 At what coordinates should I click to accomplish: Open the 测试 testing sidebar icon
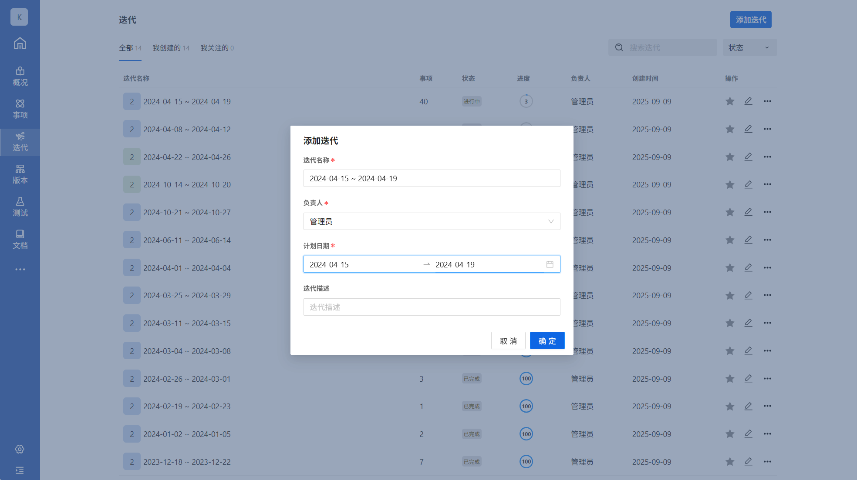(20, 207)
